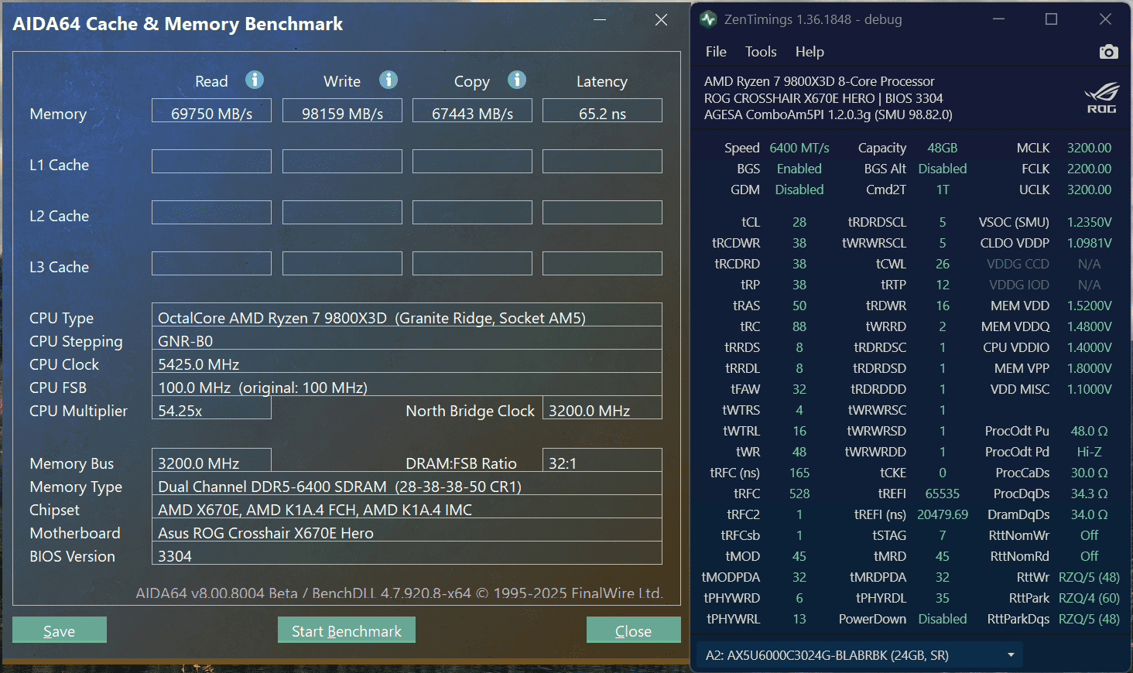Minimize the ZenTimings window

pyautogui.click(x=998, y=19)
